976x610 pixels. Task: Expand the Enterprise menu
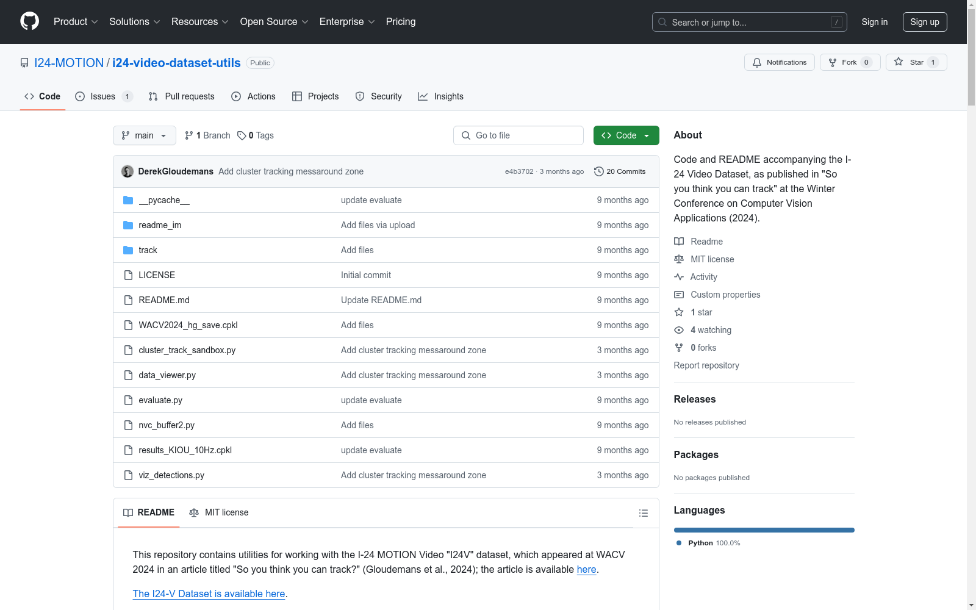347,21
